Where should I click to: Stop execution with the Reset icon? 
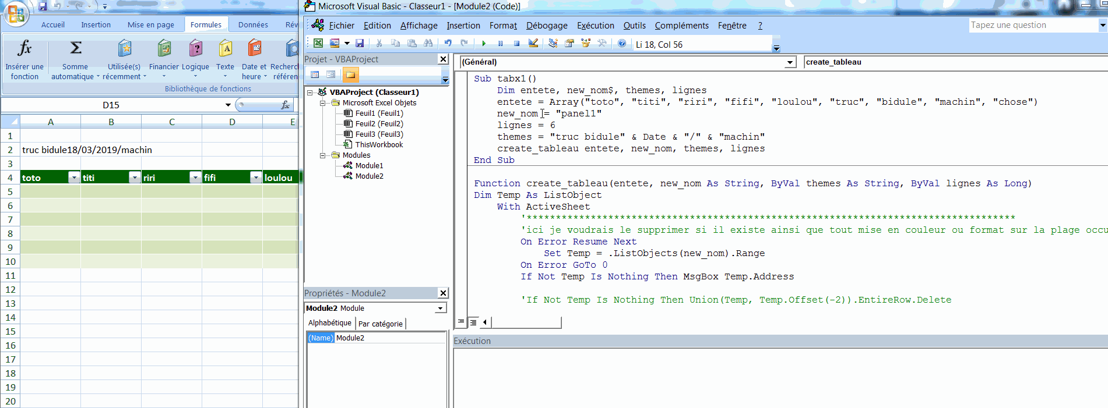516,43
